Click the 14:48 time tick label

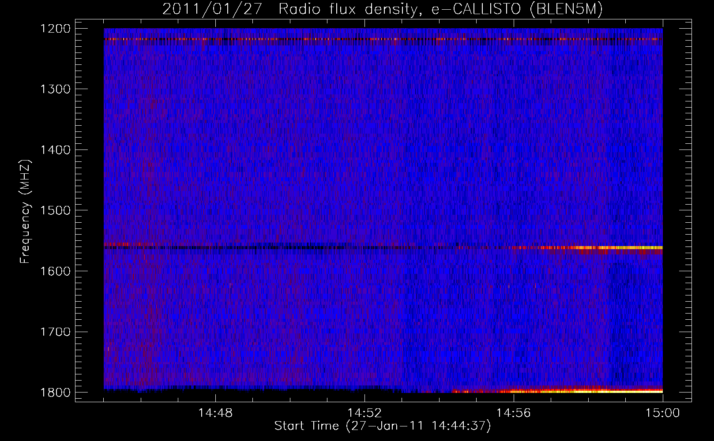click(x=215, y=413)
